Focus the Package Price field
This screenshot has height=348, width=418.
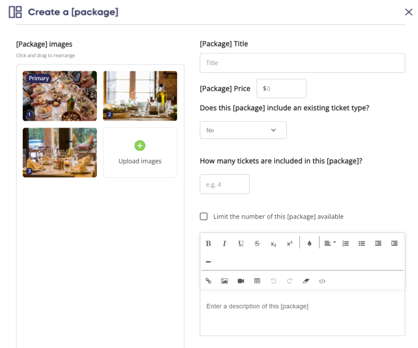(281, 89)
